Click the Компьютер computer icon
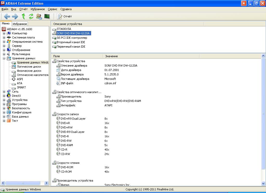Viewport: 266px width, 193px height. 9,33
